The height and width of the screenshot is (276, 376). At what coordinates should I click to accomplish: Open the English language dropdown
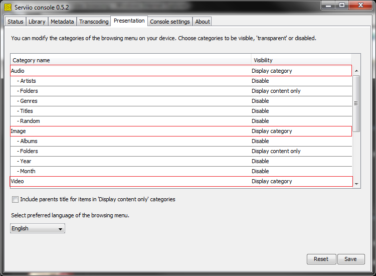tap(38, 229)
